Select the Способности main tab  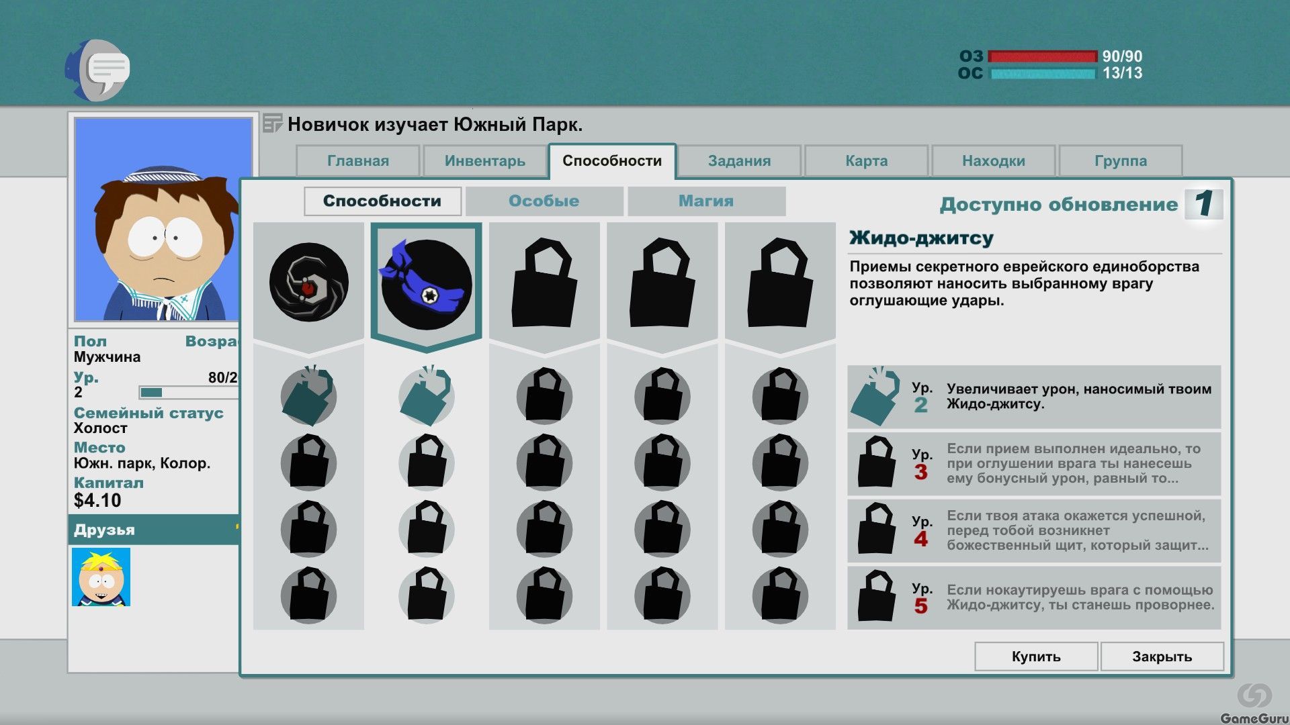point(612,160)
